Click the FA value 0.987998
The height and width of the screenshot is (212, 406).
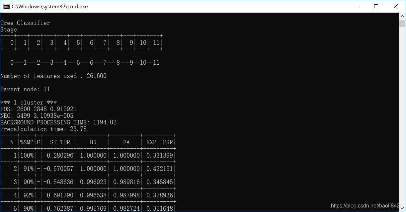coord(126,195)
